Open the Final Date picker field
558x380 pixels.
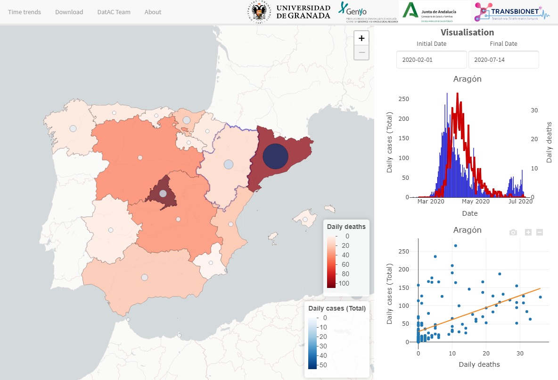[503, 59]
